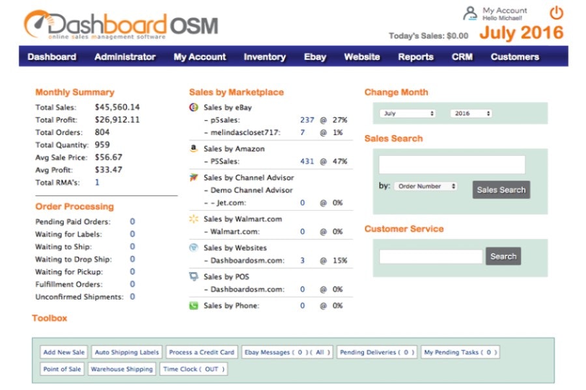Click the POS monitor icon
Screen dimensions: 586x390
193,276
